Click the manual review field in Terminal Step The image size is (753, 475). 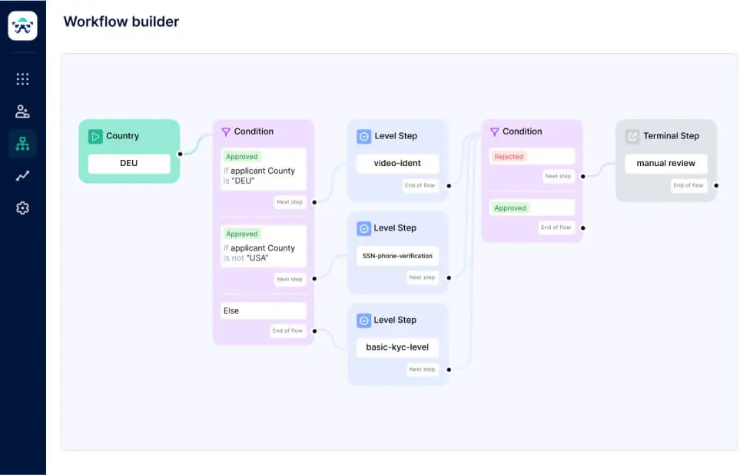(x=665, y=164)
